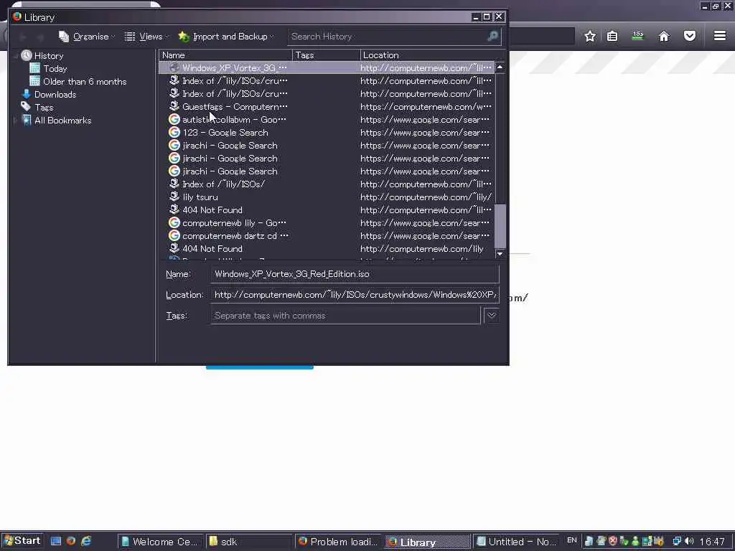Image resolution: width=735 pixels, height=551 pixels.
Task: Sort by the Tags column header
Action: [x=327, y=55]
